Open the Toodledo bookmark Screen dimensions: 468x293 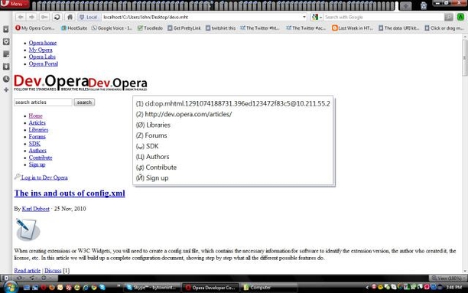(150, 28)
